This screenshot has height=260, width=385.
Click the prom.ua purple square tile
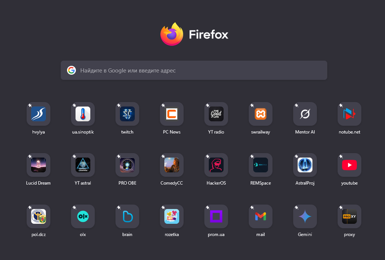(216, 216)
